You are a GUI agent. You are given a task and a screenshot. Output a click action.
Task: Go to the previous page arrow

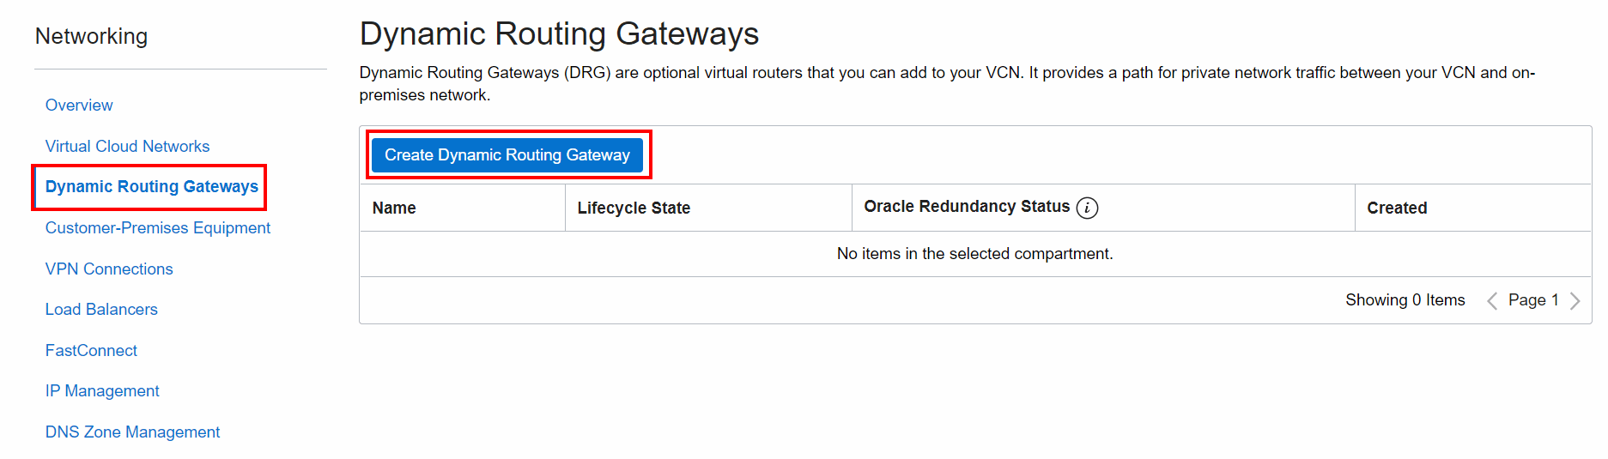tap(1492, 300)
